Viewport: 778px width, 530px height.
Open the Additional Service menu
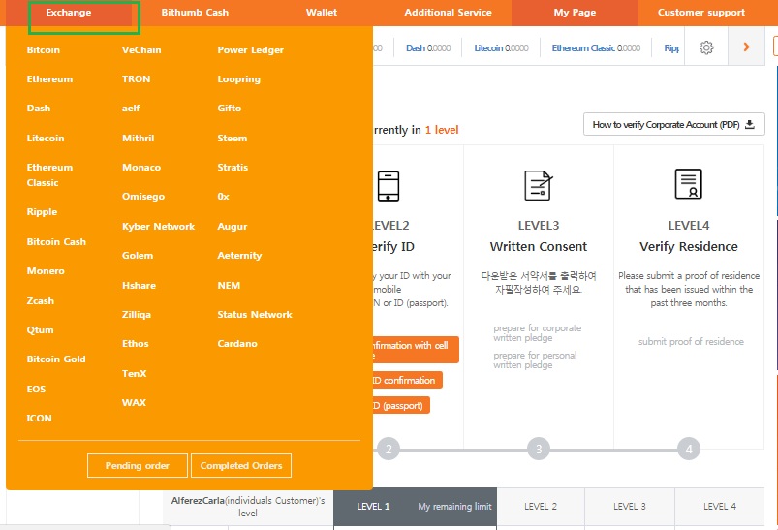tap(448, 13)
